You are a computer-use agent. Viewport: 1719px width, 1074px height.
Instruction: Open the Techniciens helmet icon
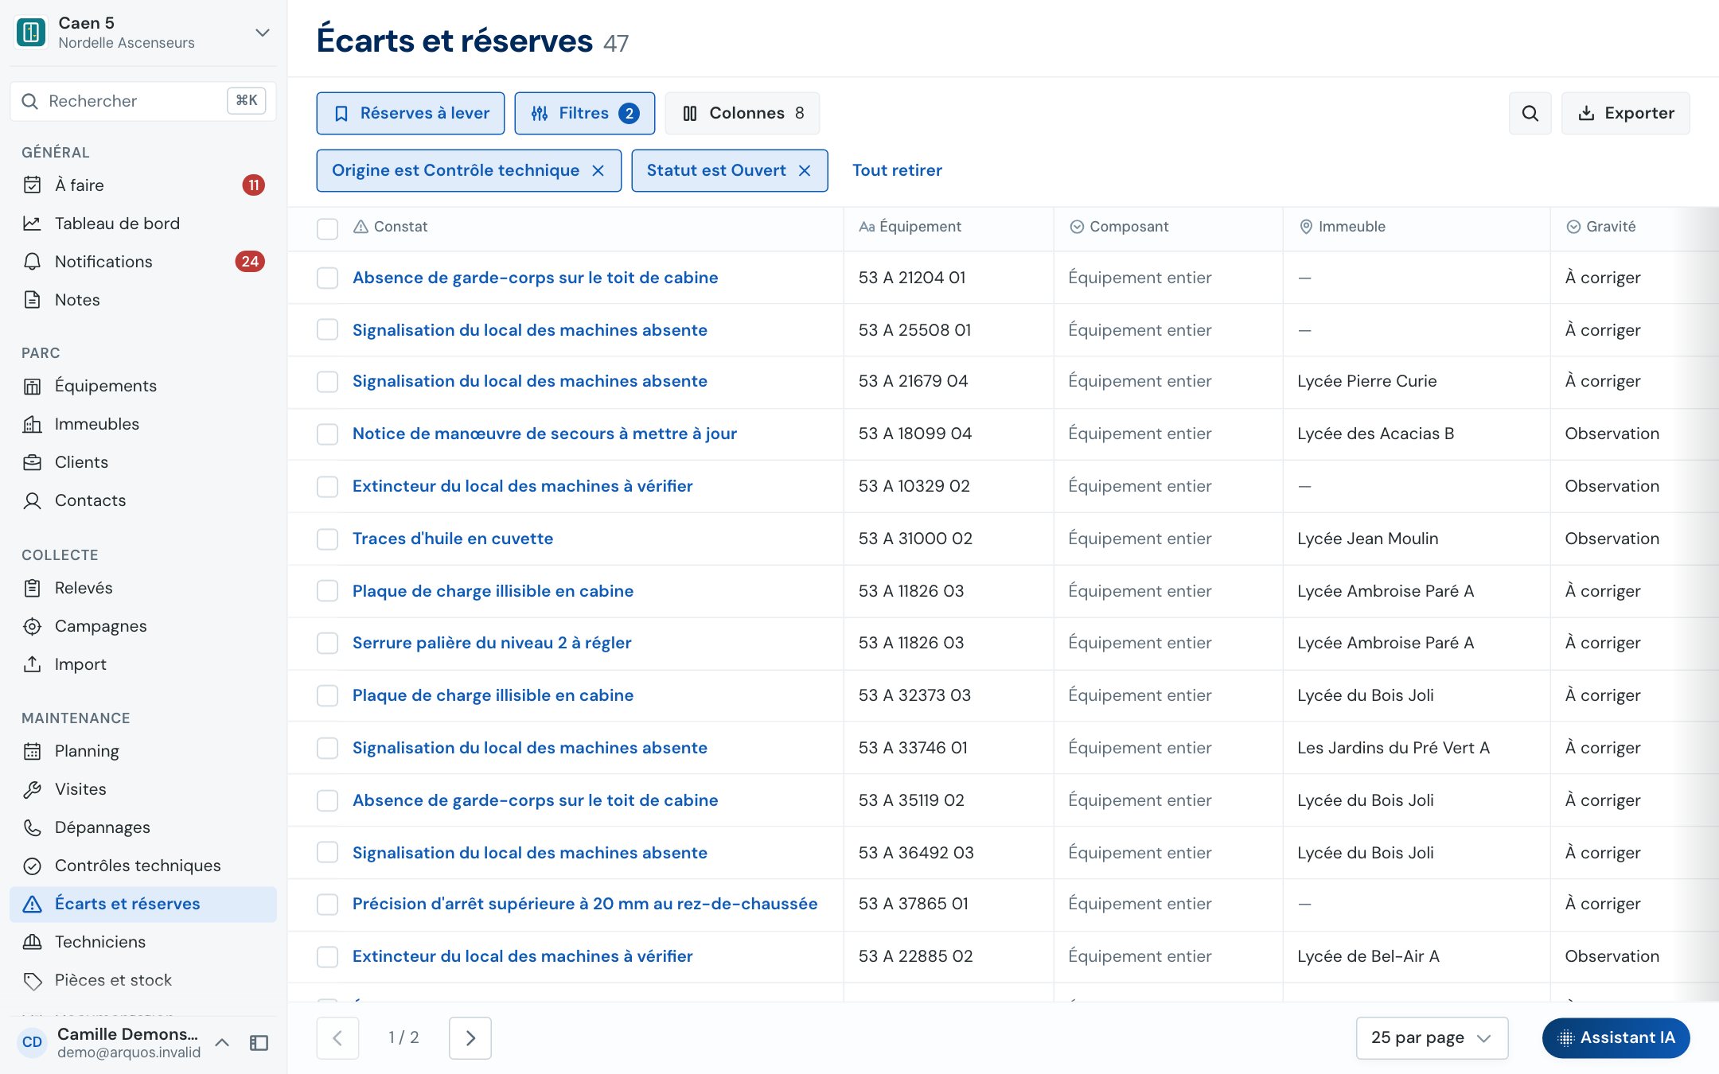coord(32,942)
